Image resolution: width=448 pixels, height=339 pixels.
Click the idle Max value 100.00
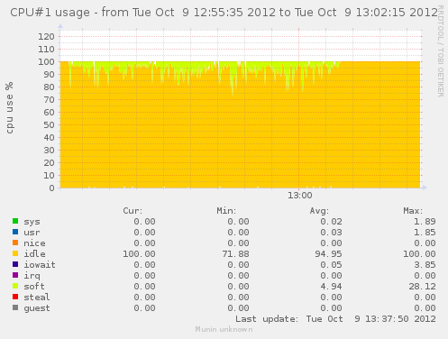tap(419, 254)
